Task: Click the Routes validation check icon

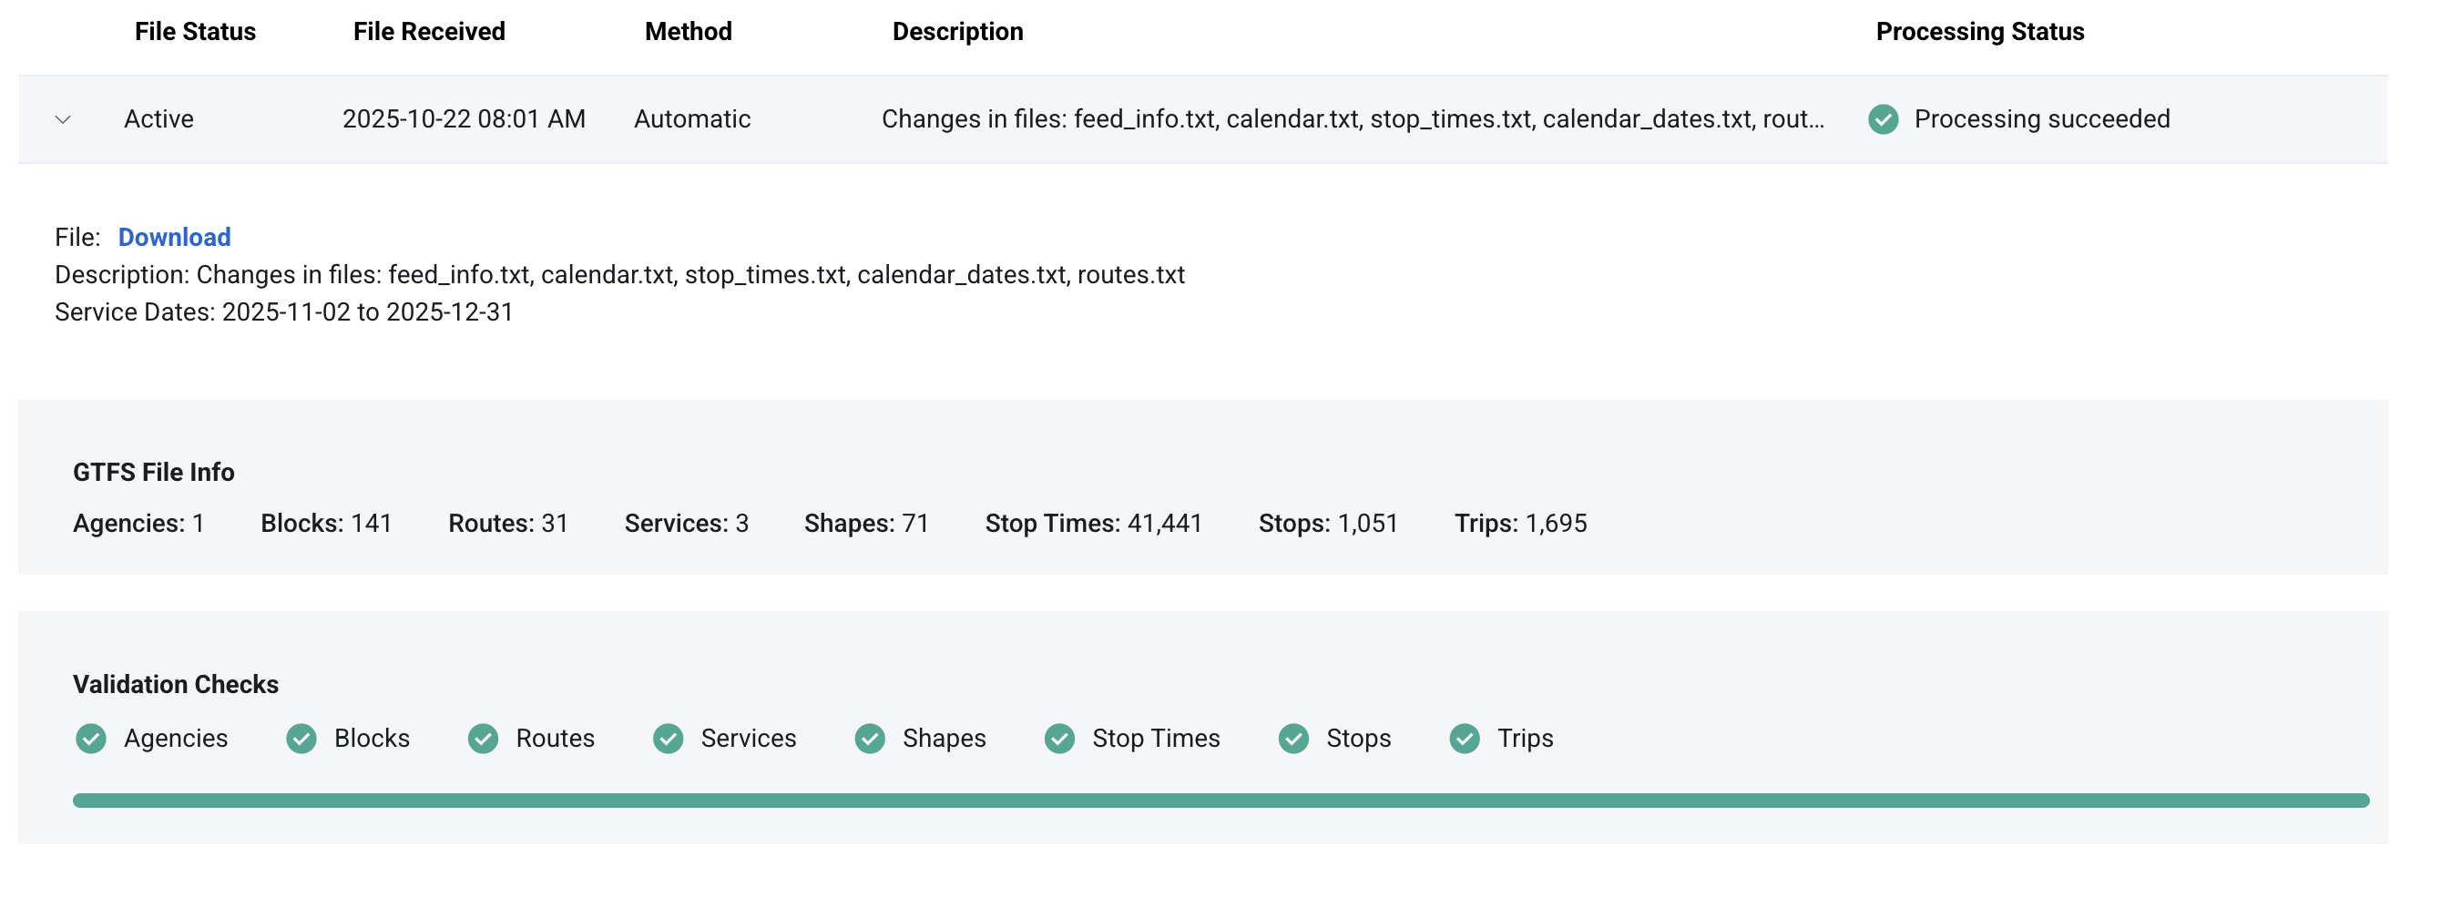Action: point(483,738)
